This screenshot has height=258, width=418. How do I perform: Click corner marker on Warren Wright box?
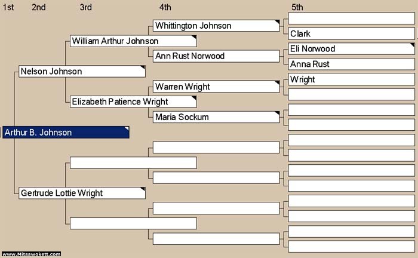(x=277, y=82)
